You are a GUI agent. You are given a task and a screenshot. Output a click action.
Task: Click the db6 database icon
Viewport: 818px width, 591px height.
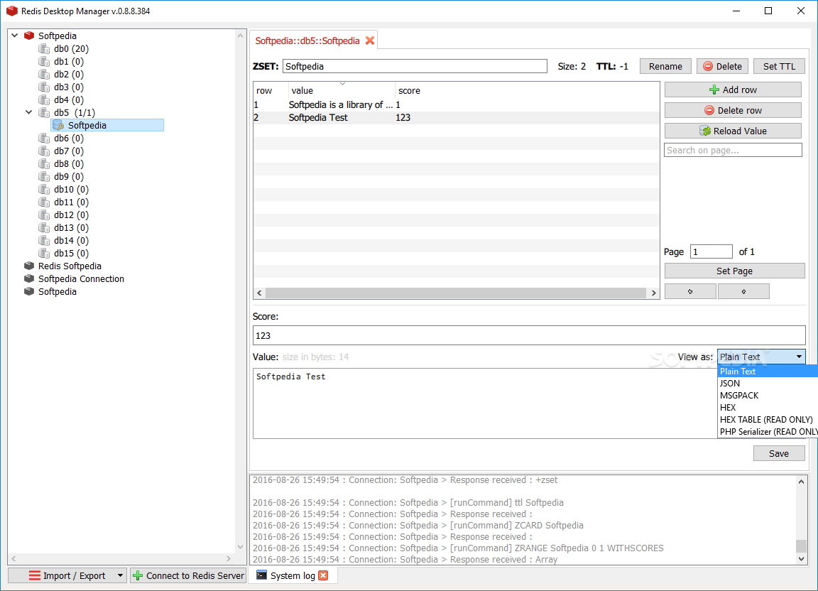click(44, 138)
